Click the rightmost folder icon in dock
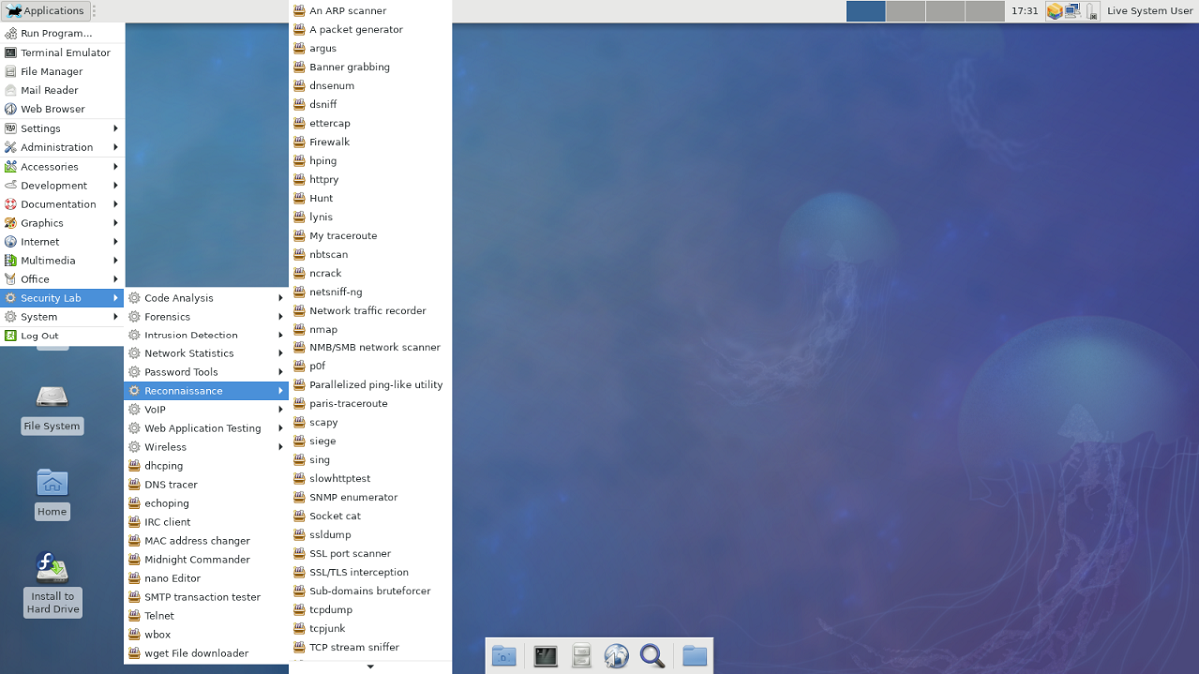Screen dimensions: 1199x674 pos(695,656)
